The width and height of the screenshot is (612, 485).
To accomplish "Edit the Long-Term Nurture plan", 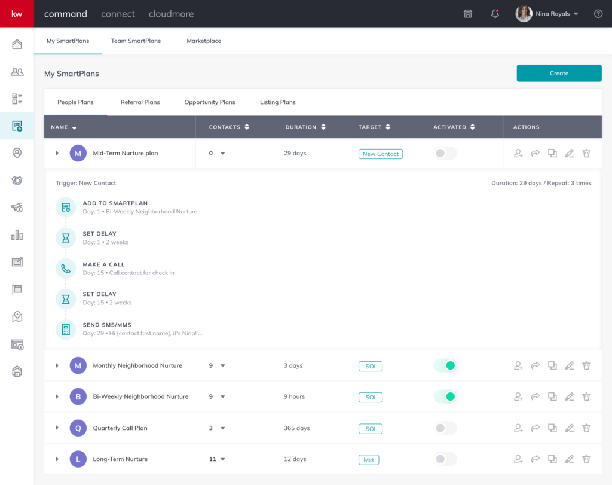I will click(x=570, y=459).
